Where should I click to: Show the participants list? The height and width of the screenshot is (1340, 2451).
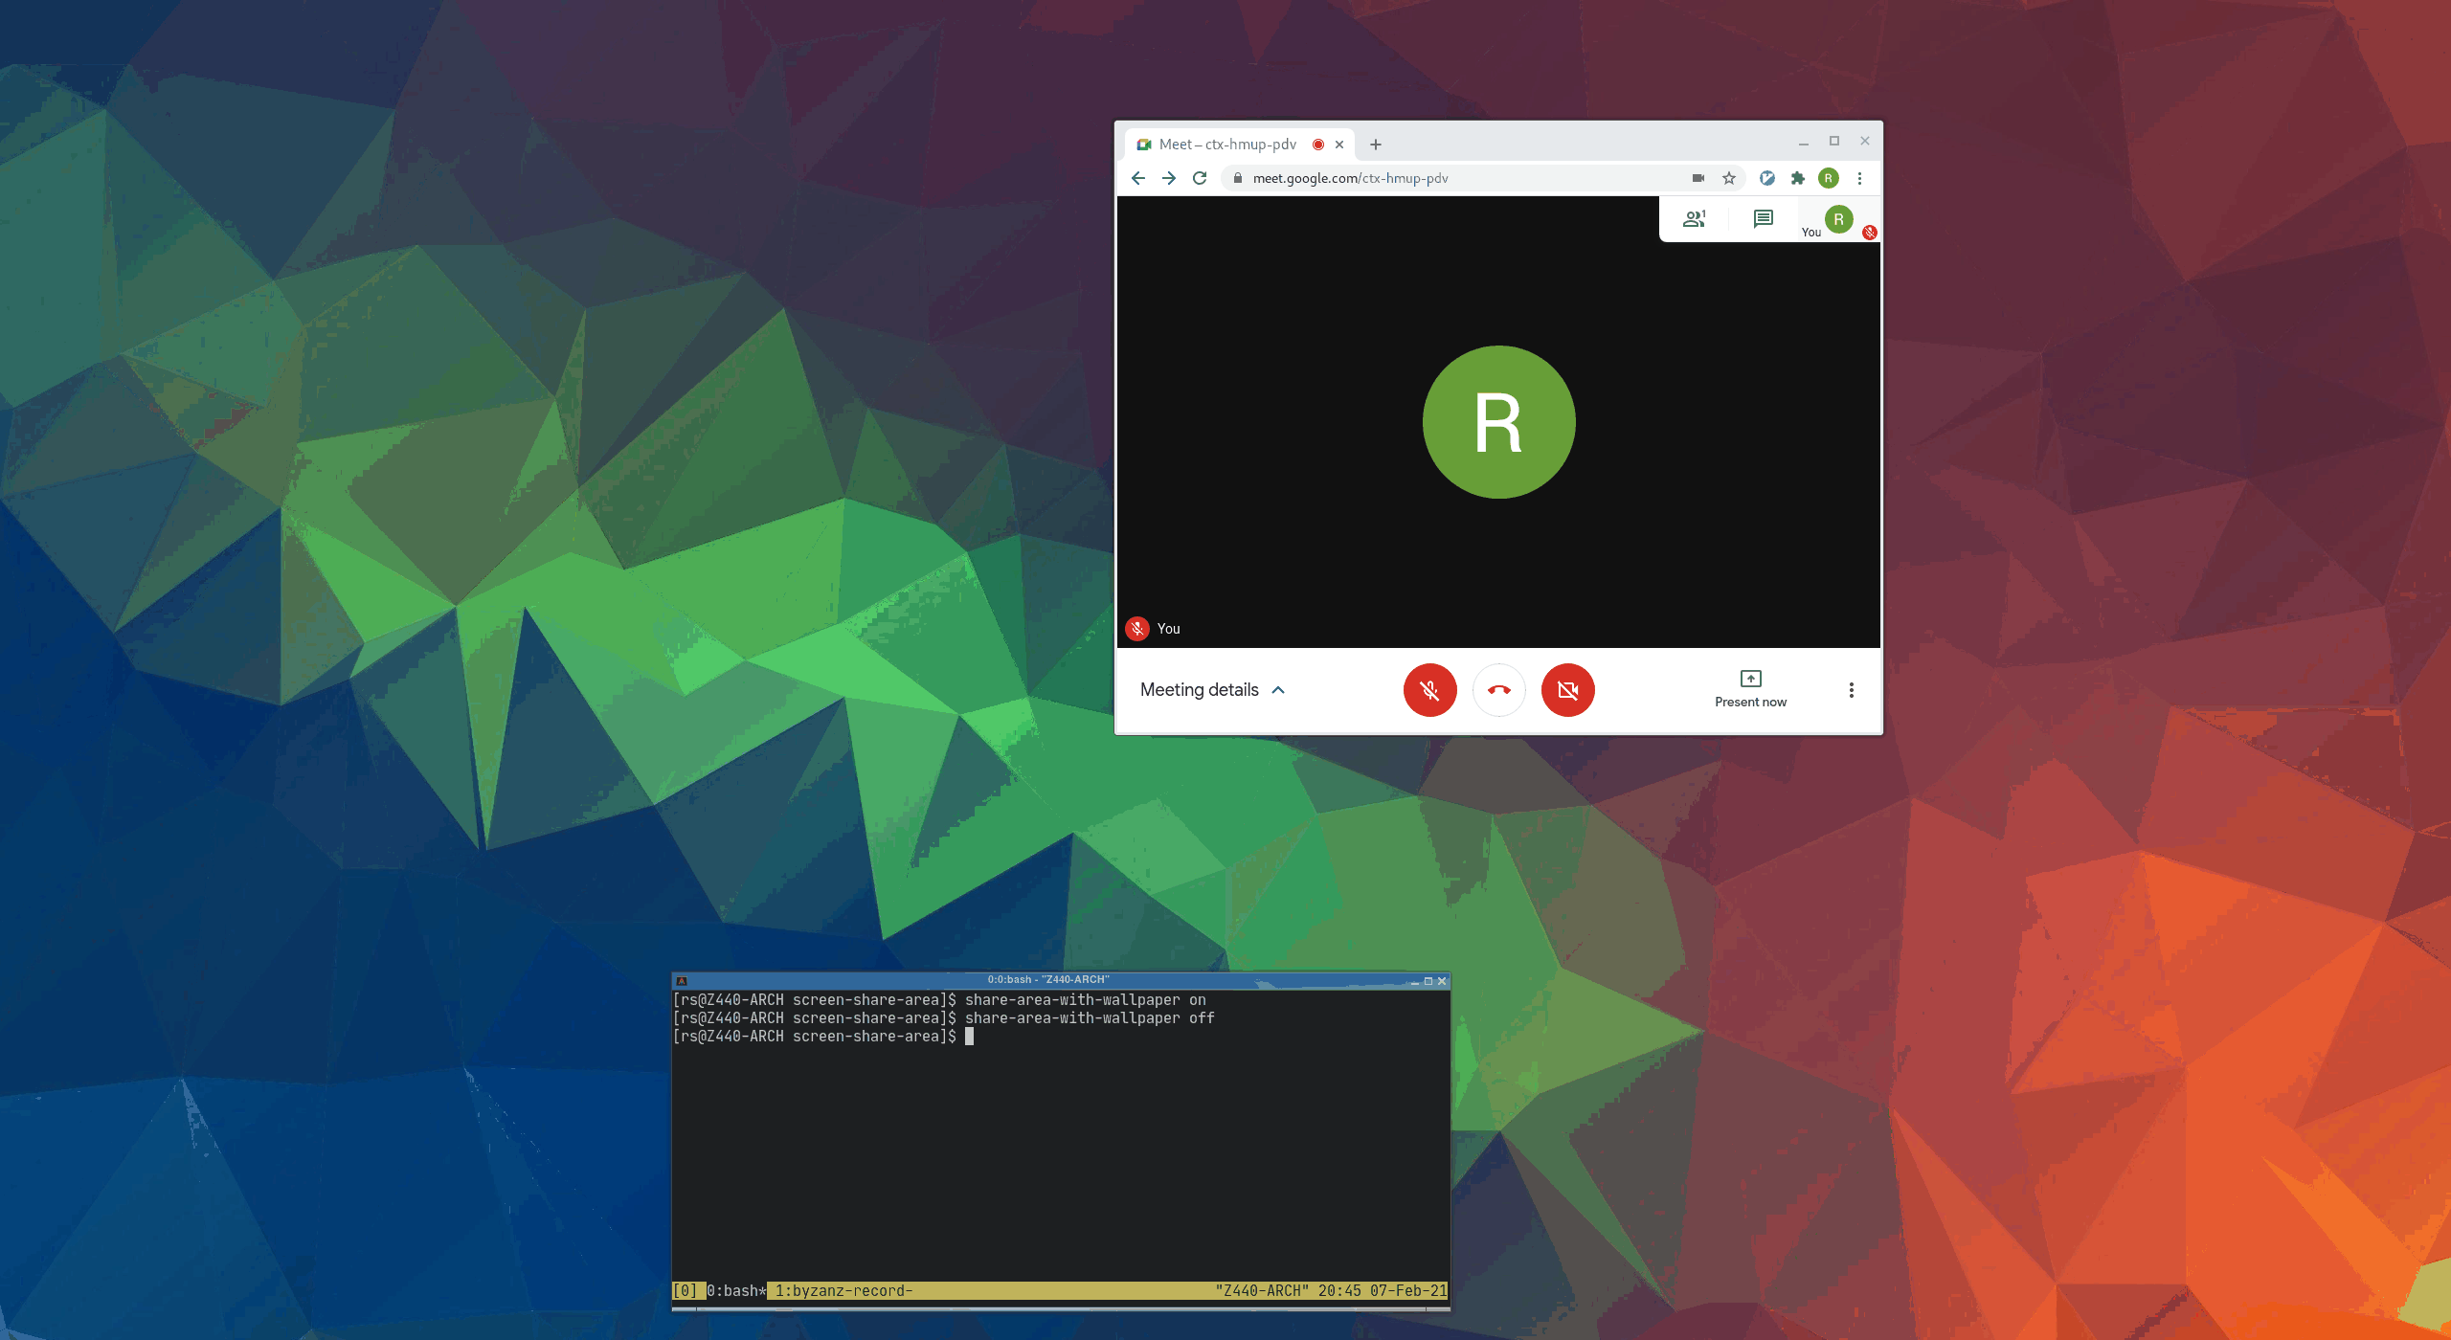[x=1694, y=219]
